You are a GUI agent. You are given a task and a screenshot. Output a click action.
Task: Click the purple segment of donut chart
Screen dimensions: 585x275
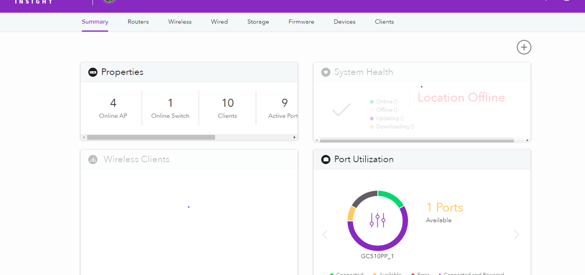378,247
